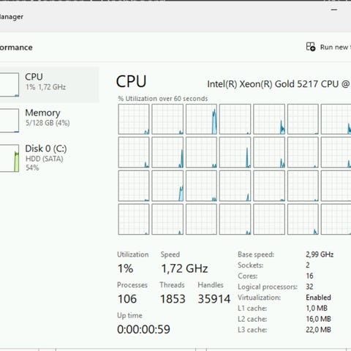
Task: Select the CPU performance entry
Action: click(49, 85)
